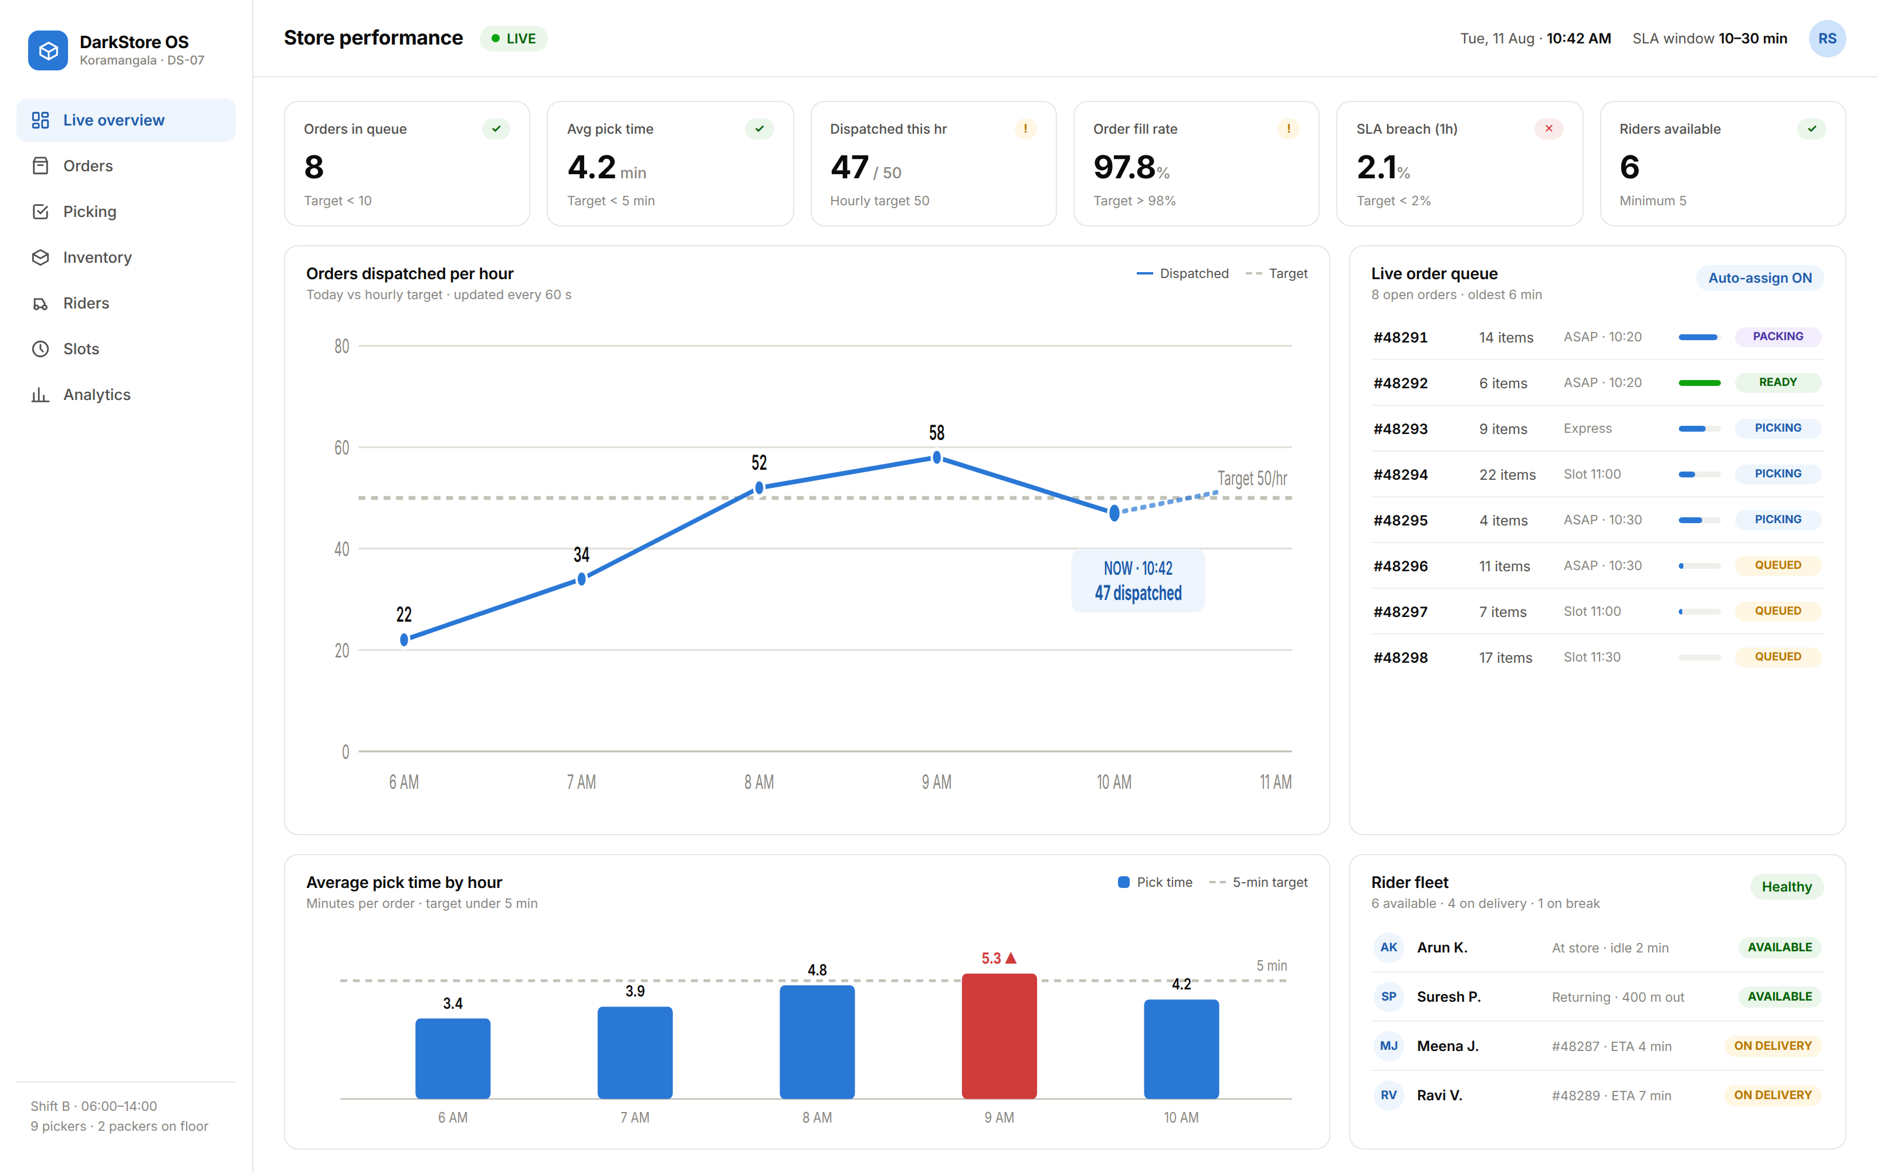
Task: Click the Orders in queue value 8
Action: pyautogui.click(x=314, y=167)
